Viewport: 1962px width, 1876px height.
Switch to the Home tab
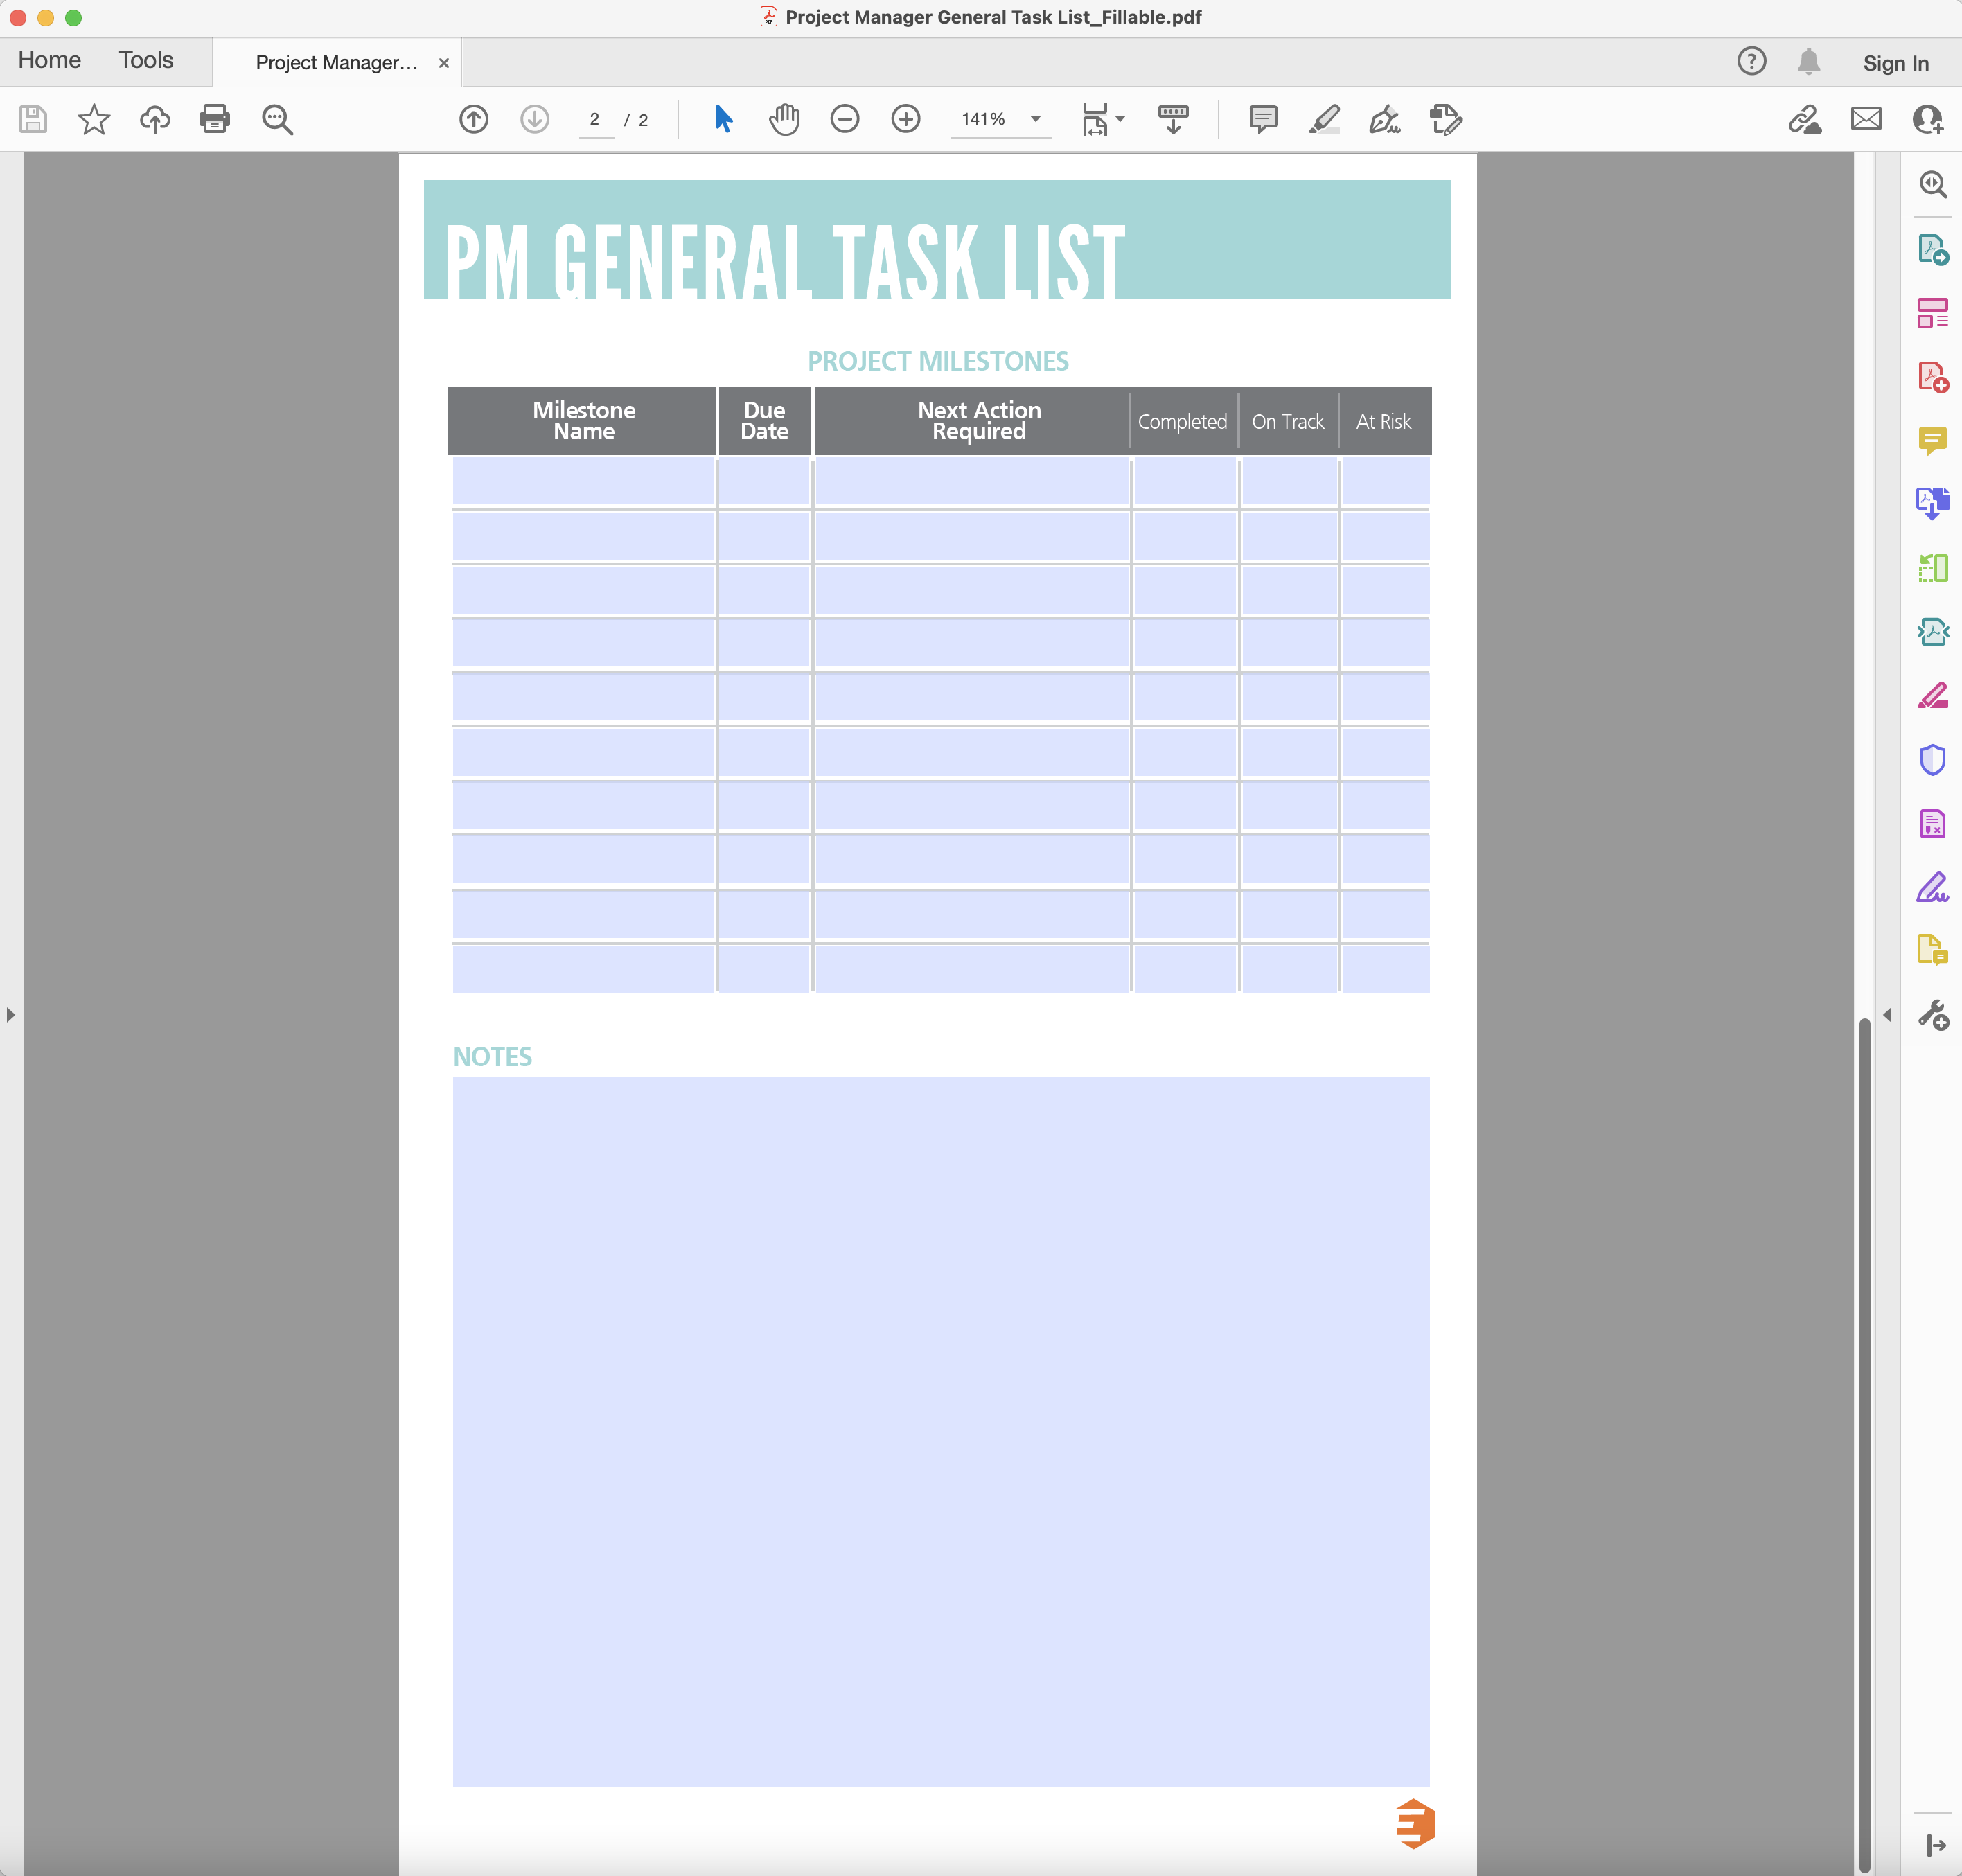[x=49, y=60]
